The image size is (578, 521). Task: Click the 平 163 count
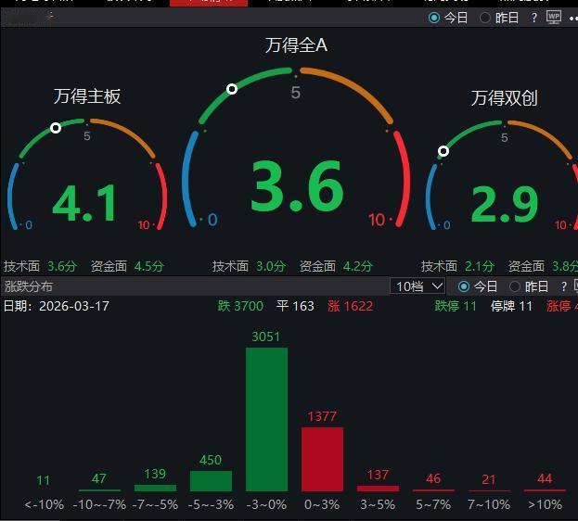point(295,306)
